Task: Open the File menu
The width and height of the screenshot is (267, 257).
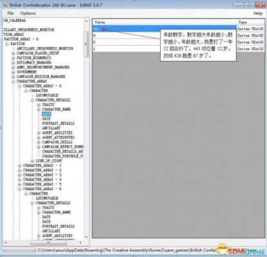Action: [x=10, y=13]
